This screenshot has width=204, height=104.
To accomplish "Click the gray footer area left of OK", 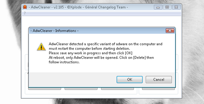I will (x=71, y=79).
